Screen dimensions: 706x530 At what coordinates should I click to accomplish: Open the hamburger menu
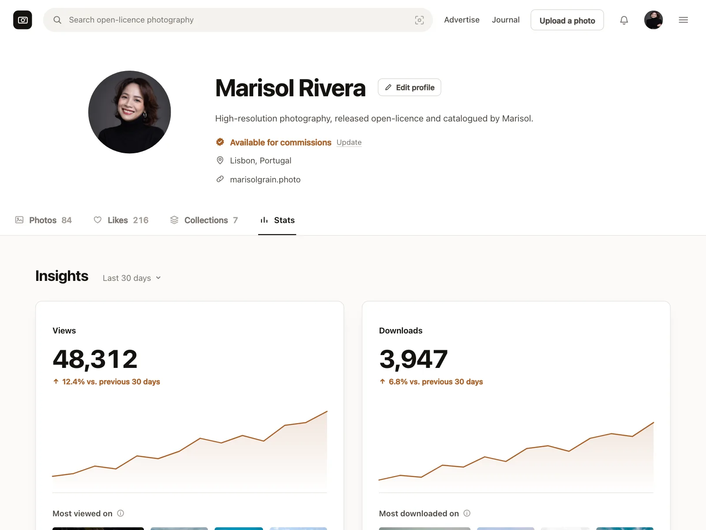click(x=683, y=20)
